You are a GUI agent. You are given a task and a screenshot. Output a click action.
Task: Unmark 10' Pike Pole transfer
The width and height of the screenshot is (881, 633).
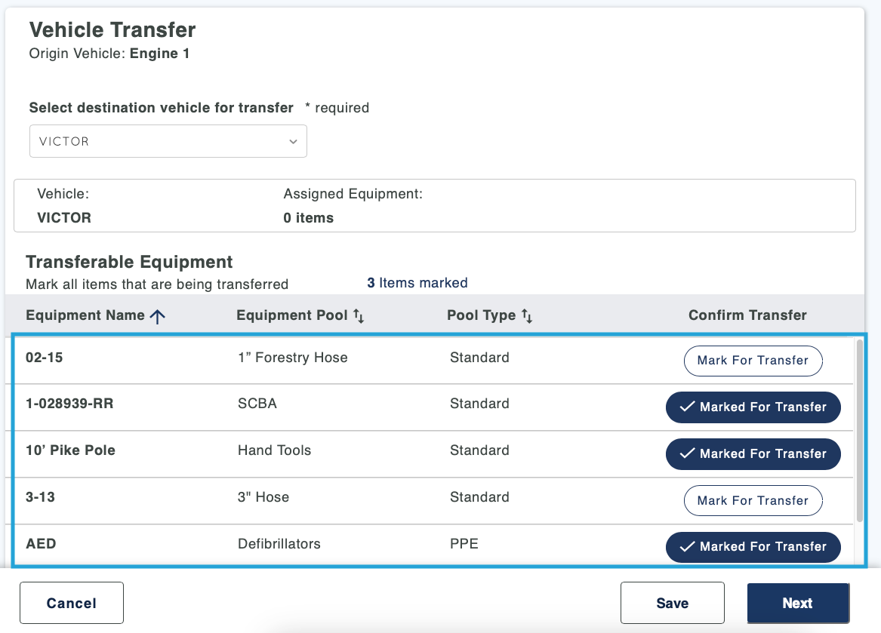(x=753, y=454)
